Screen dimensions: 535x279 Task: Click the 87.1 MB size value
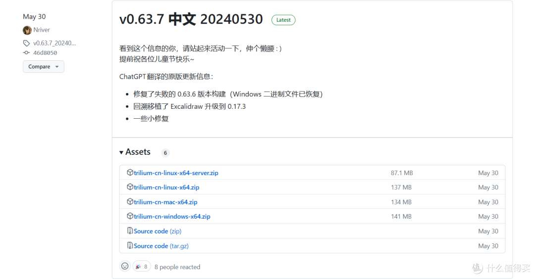pos(402,173)
